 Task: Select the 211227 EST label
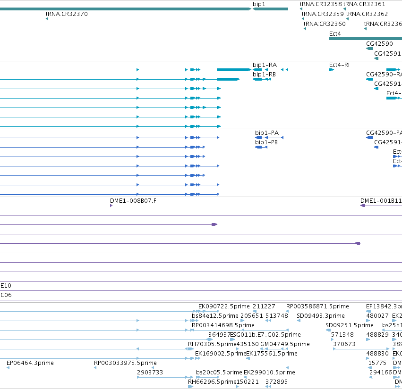[264, 306]
